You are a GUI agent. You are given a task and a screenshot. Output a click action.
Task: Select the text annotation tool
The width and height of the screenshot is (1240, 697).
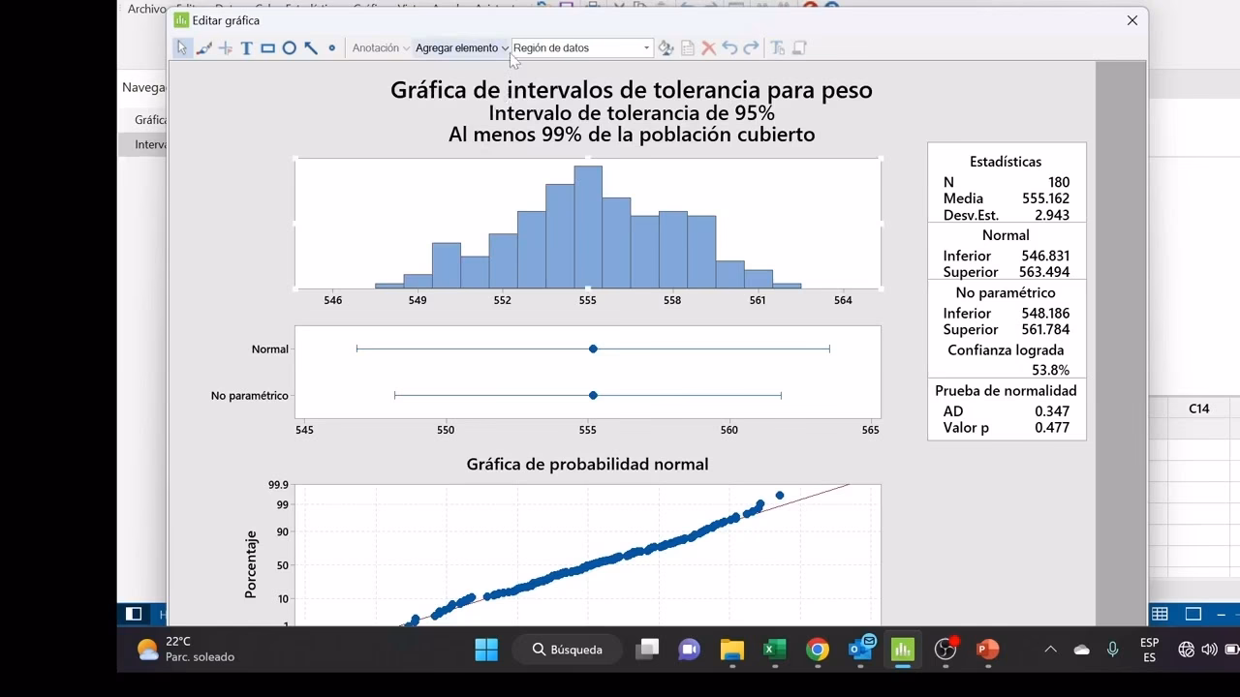click(247, 47)
